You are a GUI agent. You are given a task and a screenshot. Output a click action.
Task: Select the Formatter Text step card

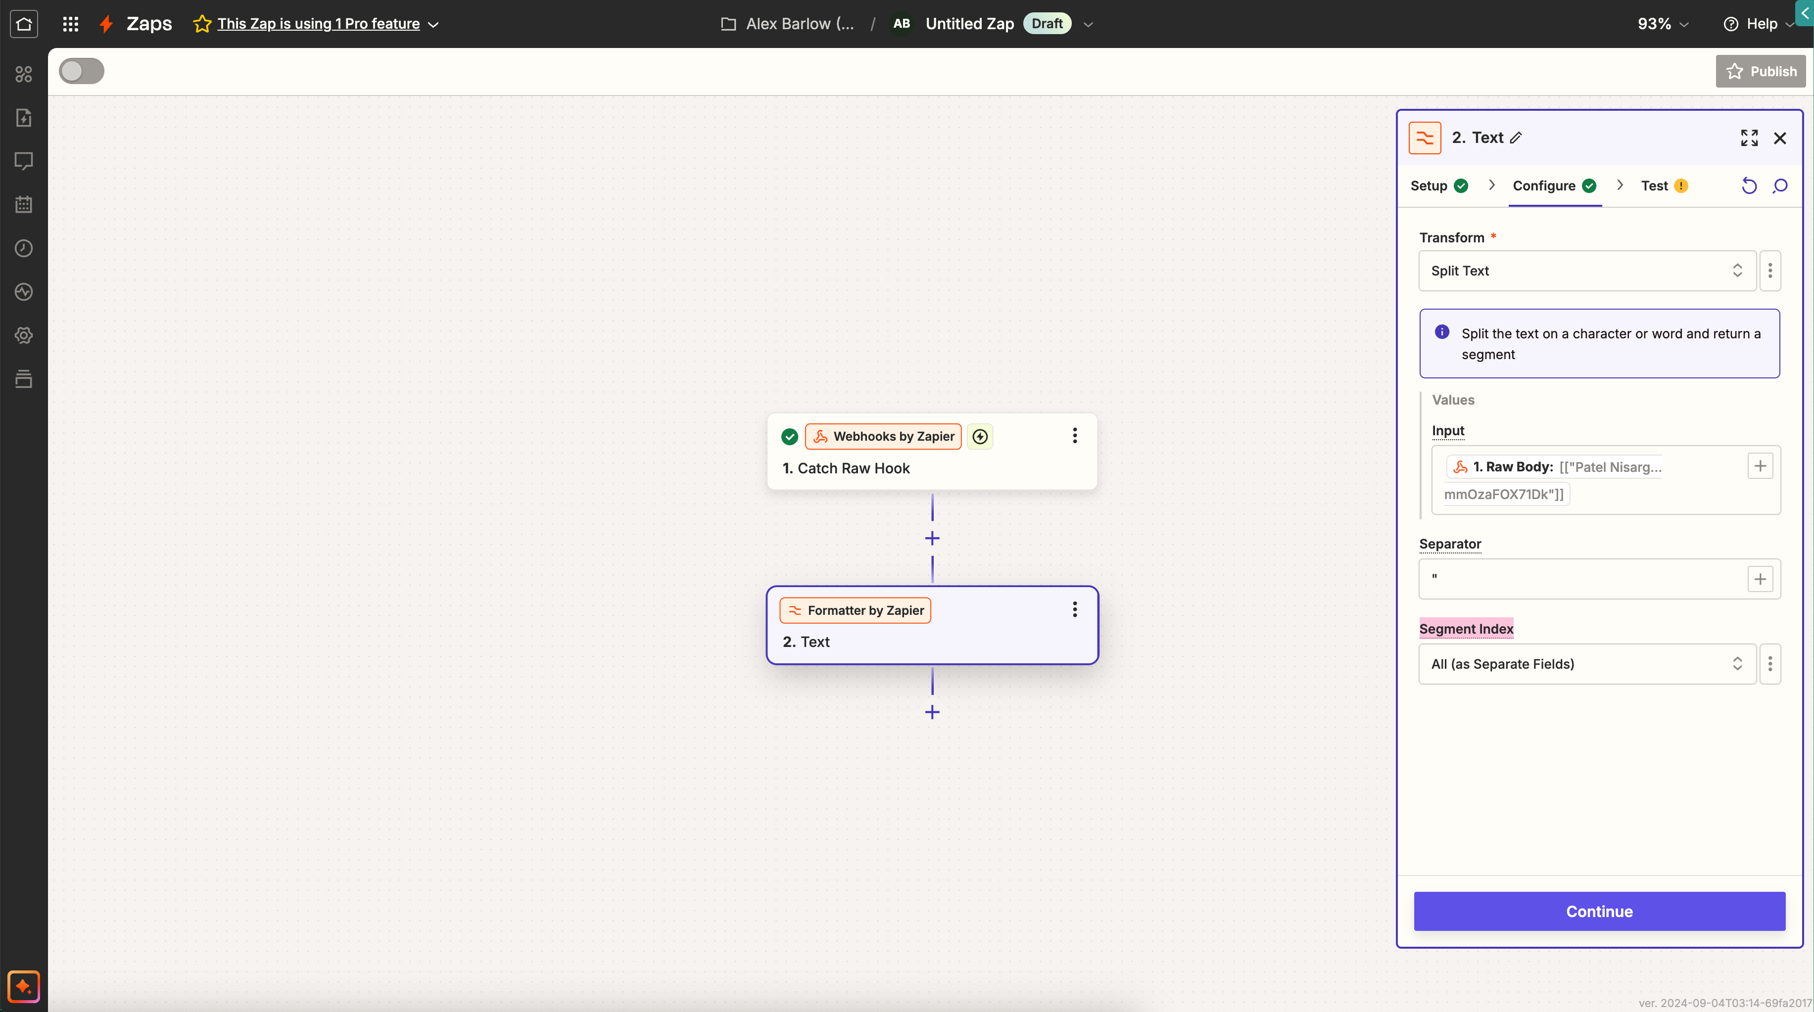932,625
